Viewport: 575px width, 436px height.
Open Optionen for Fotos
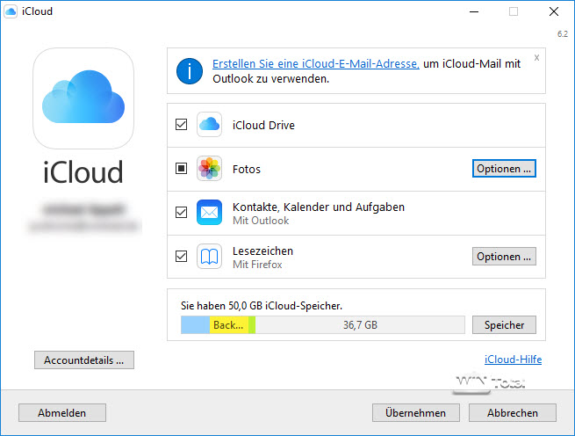pos(504,169)
